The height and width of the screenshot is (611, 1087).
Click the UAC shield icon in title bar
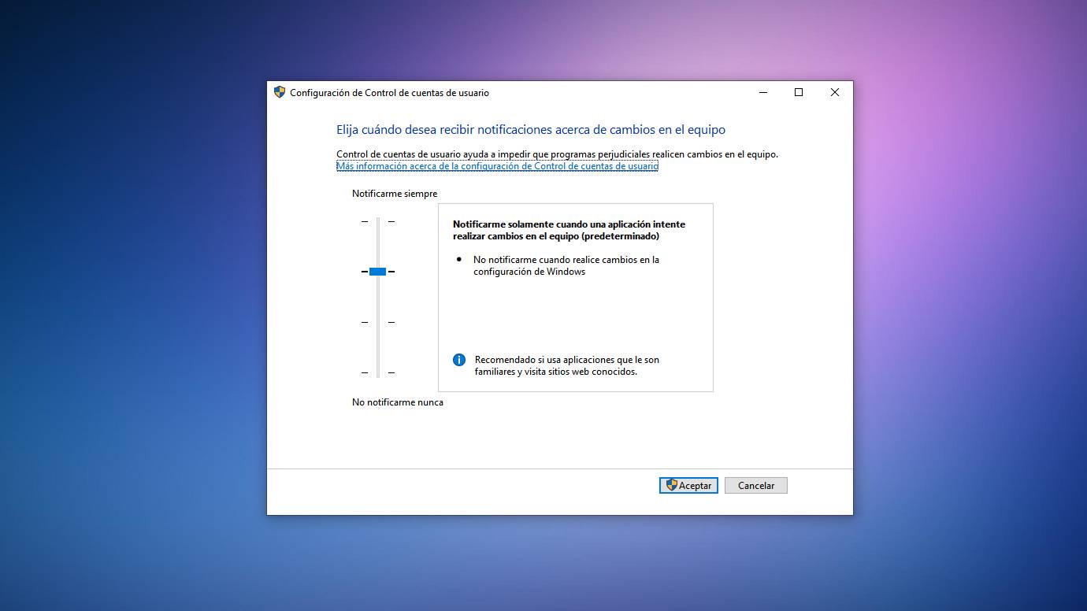click(279, 92)
